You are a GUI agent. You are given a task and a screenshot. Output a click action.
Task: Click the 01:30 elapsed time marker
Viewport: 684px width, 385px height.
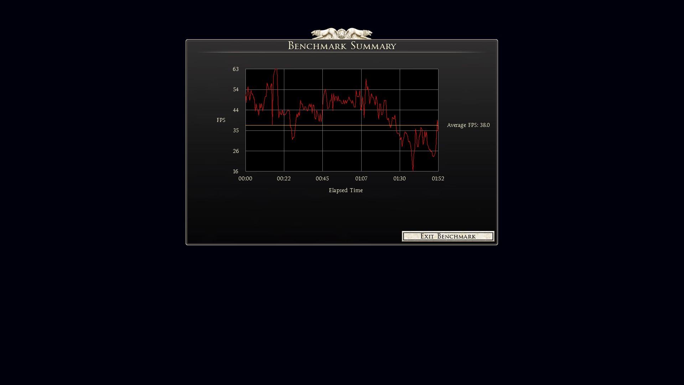[x=399, y=179]
